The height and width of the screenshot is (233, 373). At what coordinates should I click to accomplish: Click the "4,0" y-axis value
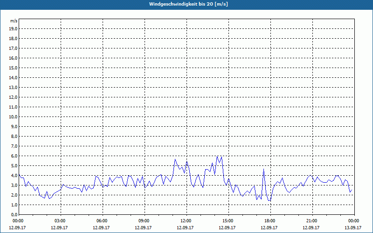click(14, 176)
